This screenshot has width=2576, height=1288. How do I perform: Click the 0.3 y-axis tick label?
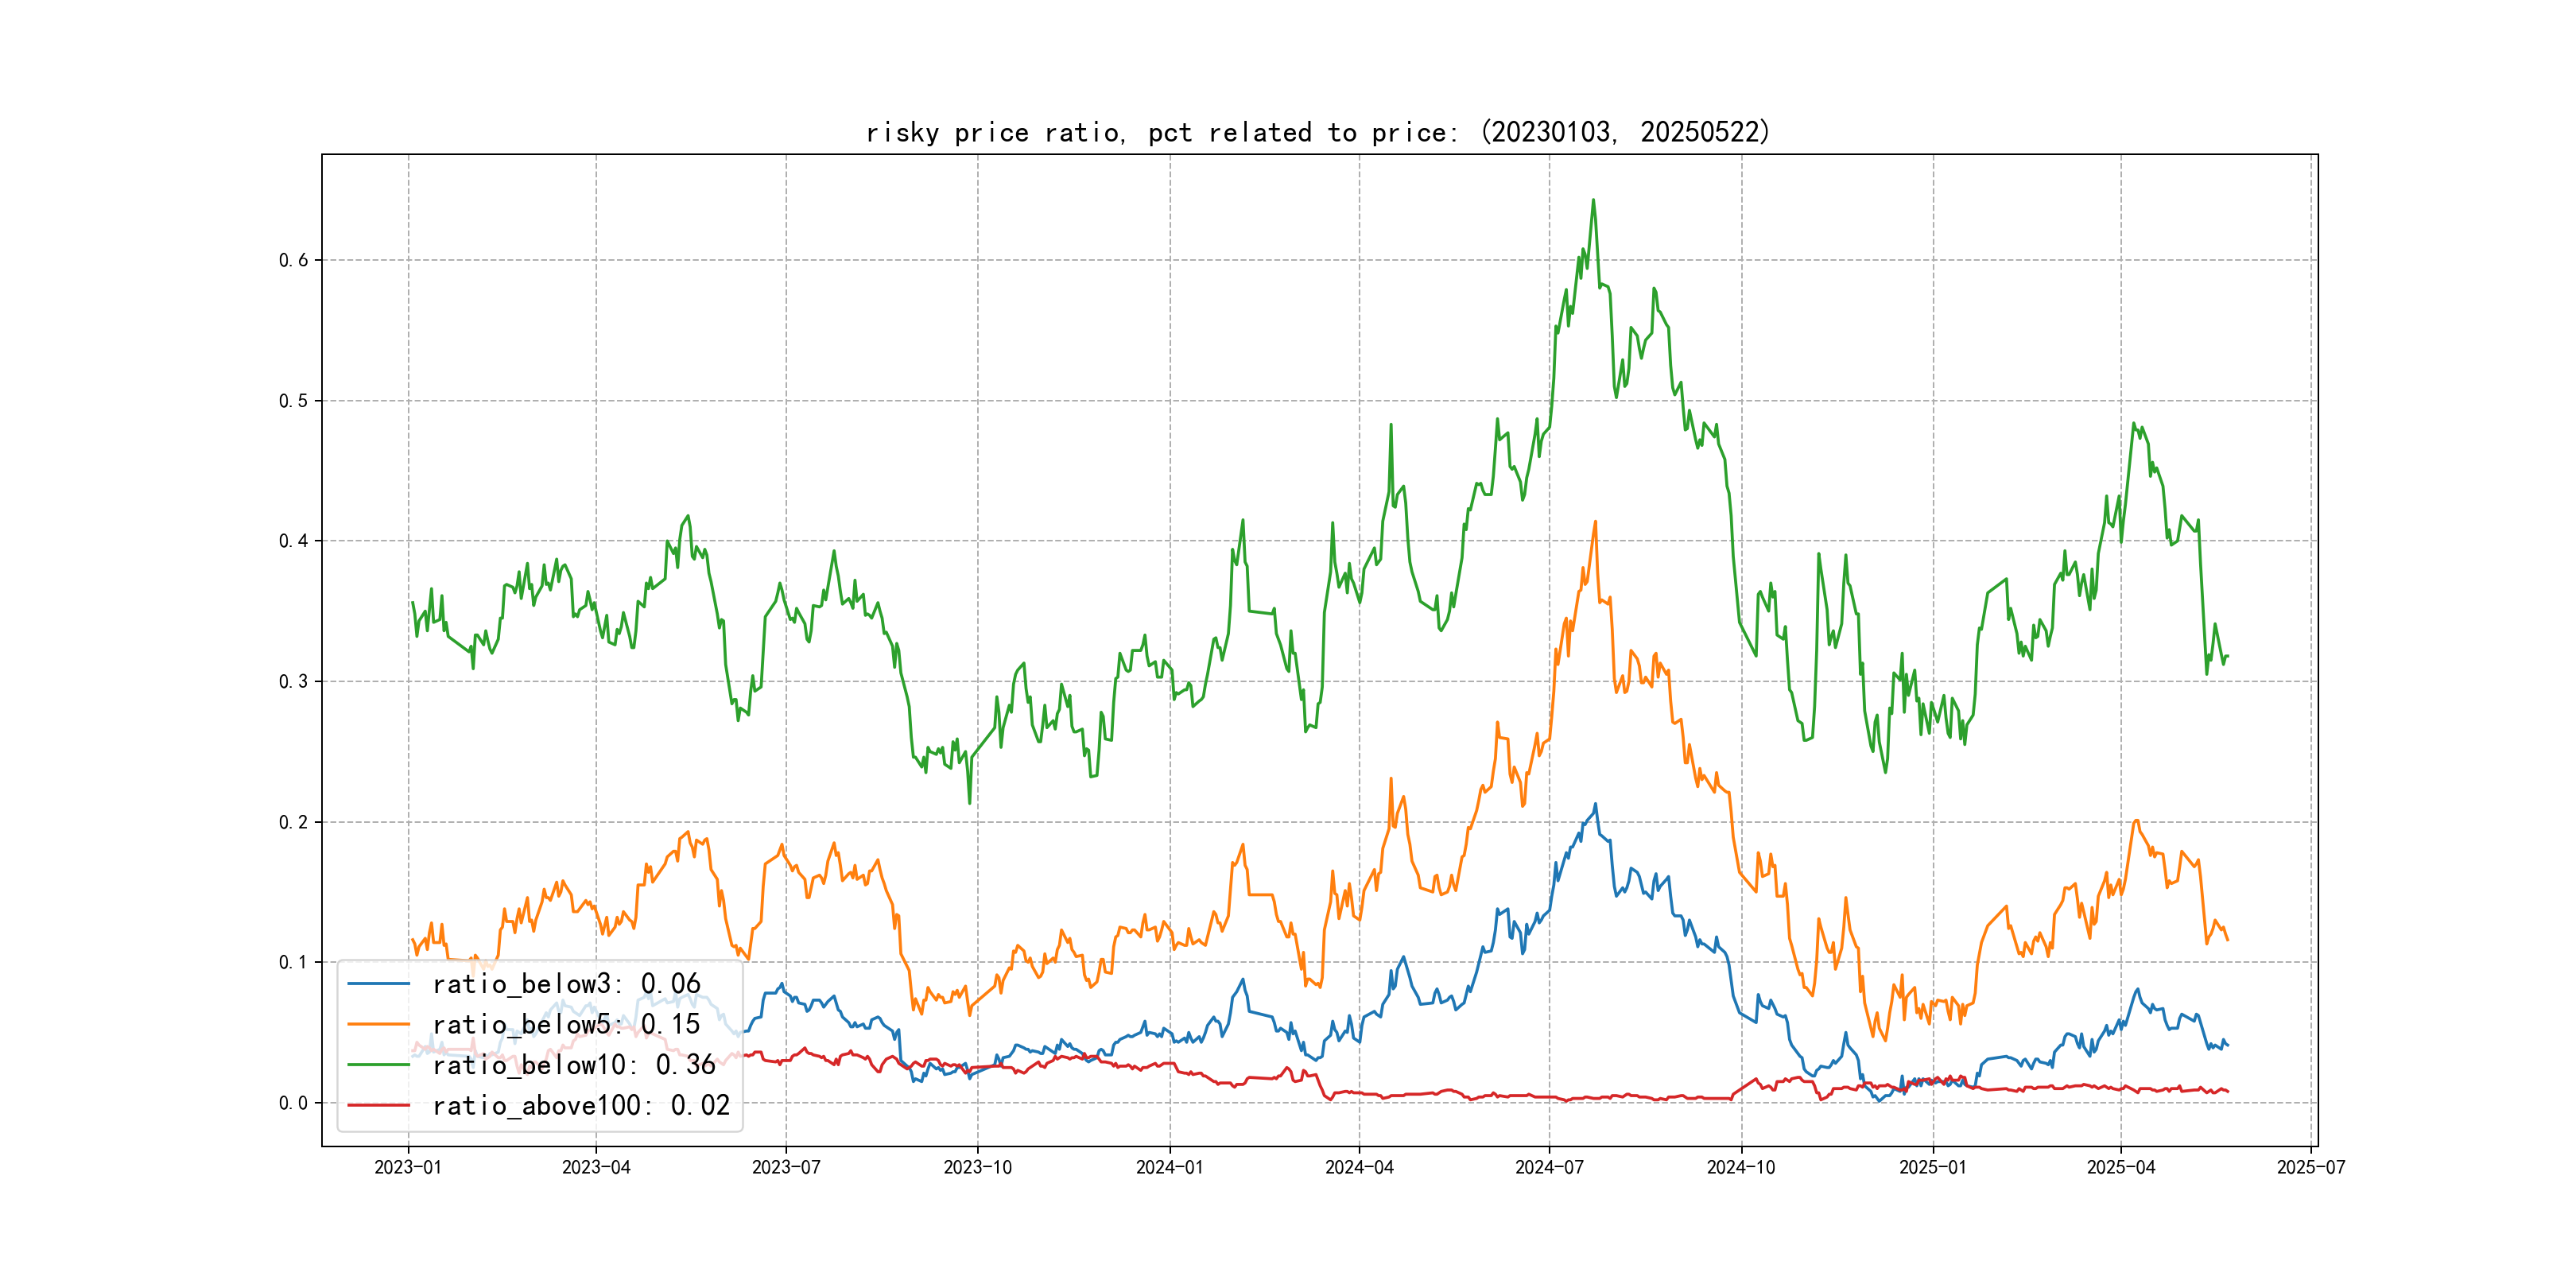click(x=293, y=681)
